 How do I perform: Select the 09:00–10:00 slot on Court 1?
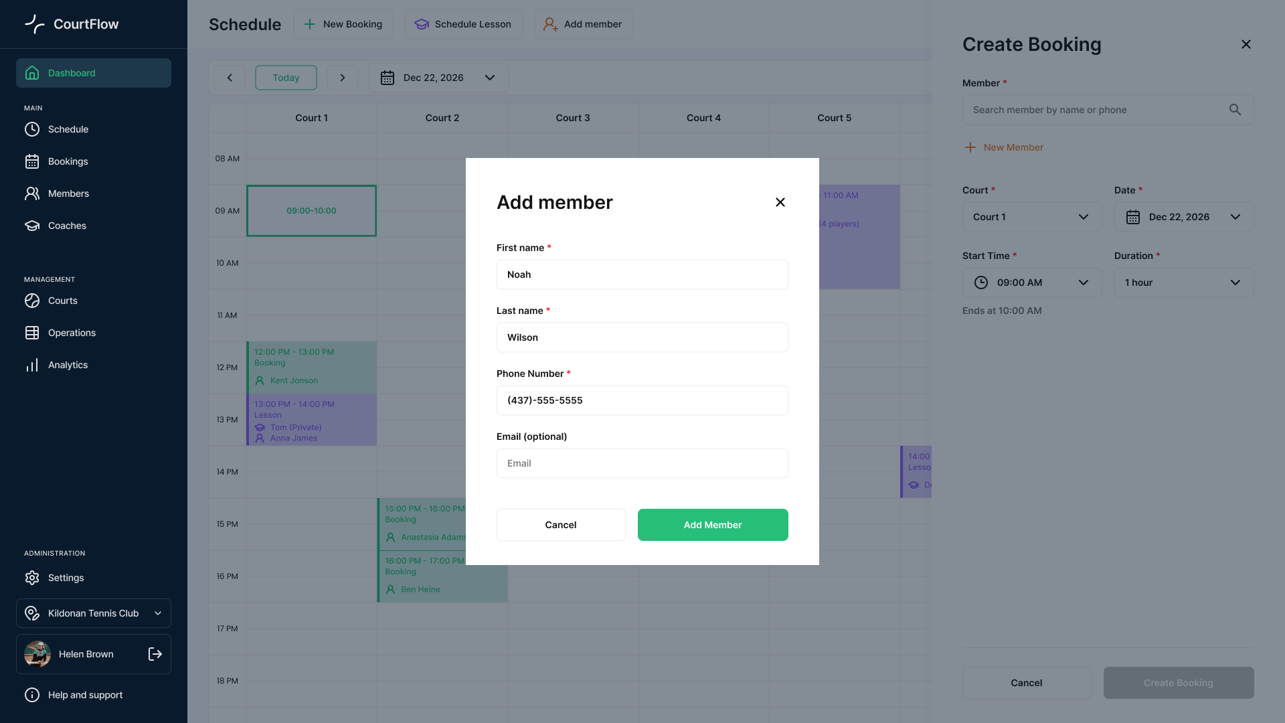[311, 211]
